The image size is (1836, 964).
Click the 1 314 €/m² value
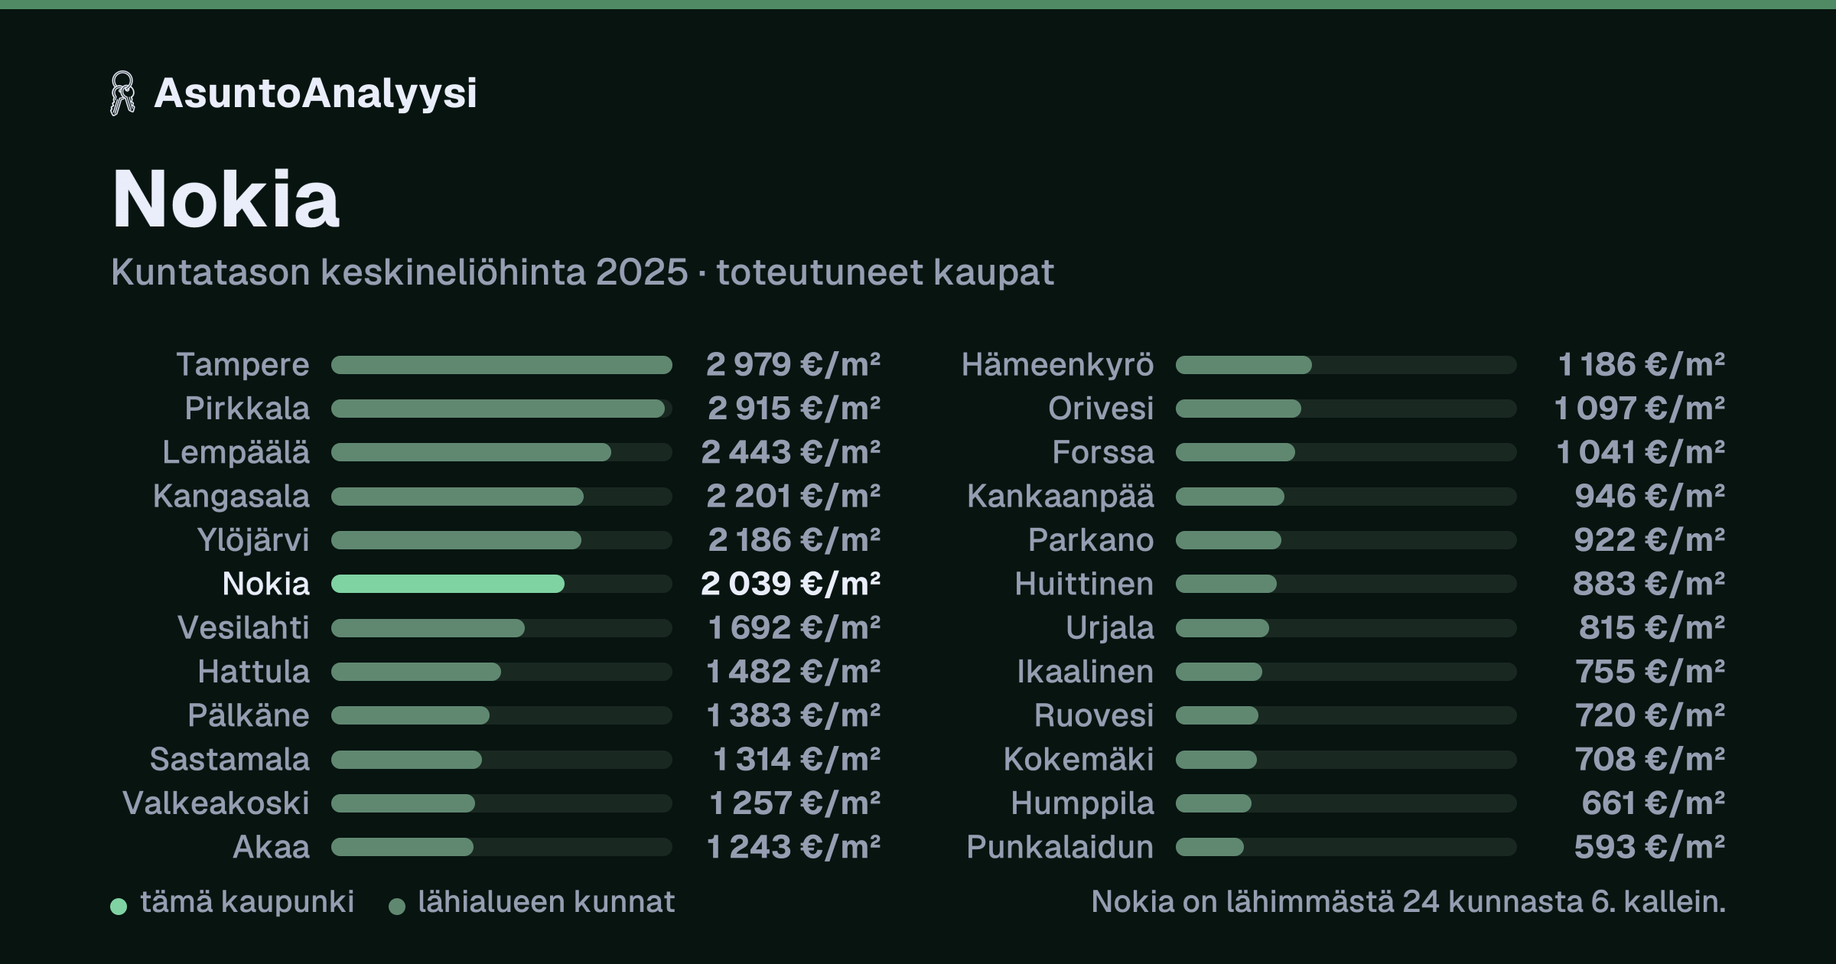click(796, 760)
